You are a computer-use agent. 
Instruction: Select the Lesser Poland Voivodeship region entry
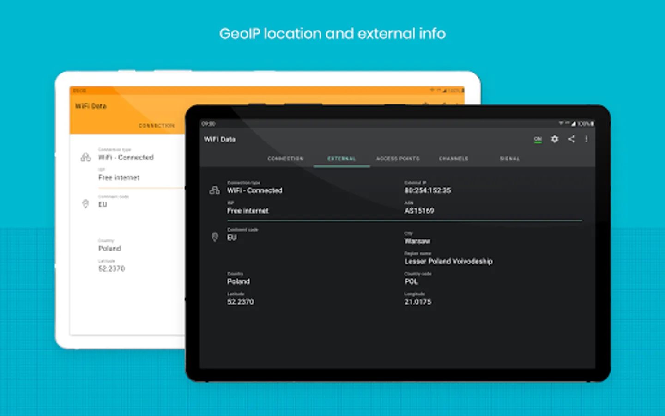coord(448,262)
